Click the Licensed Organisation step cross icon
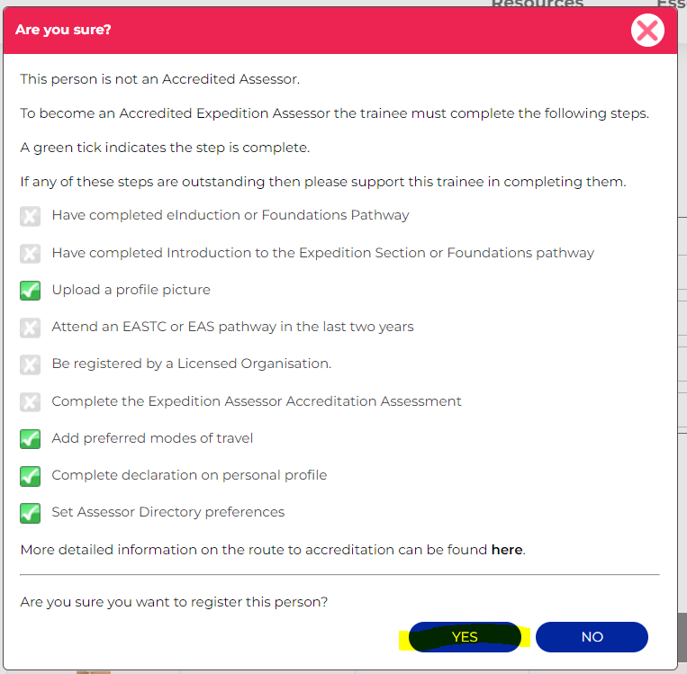Image resolution: width=687 pixels, height=674 pixels. click(31, 364)
